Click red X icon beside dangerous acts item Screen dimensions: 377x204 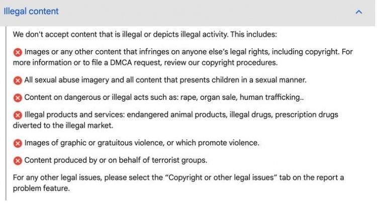point(18,98)
